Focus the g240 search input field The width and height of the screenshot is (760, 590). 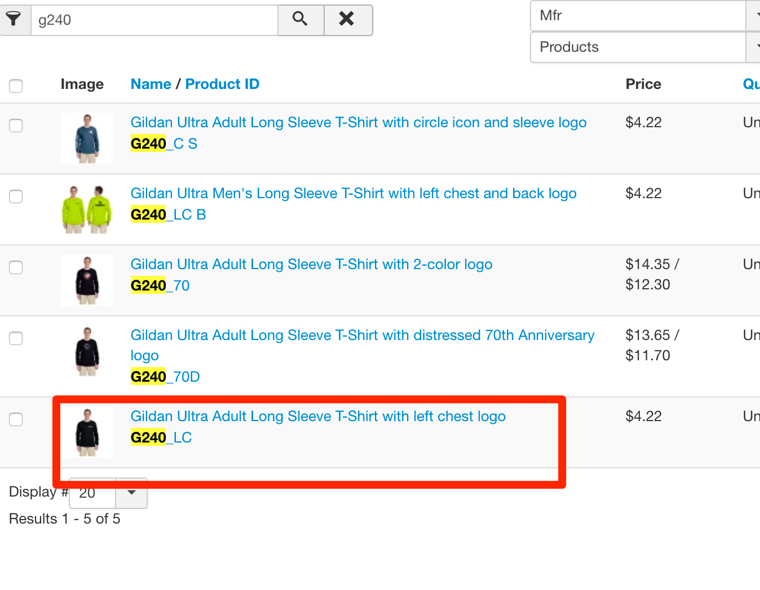(x=154, y=20)
